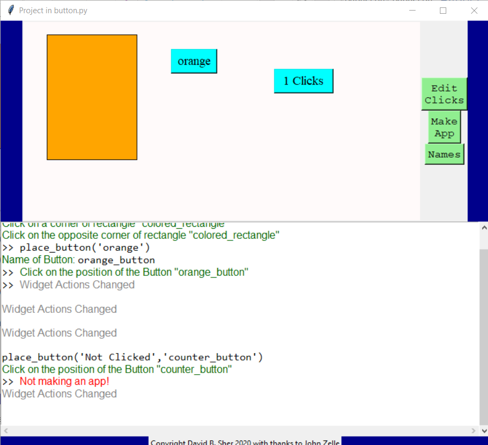Viewport: 488px width, 445px height.
Task: Open the Names button
Action: click(x=444, y=154)
